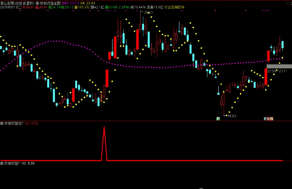Open the 行业应用软件 industry link
292x189 pixels.
coord(175,7)
